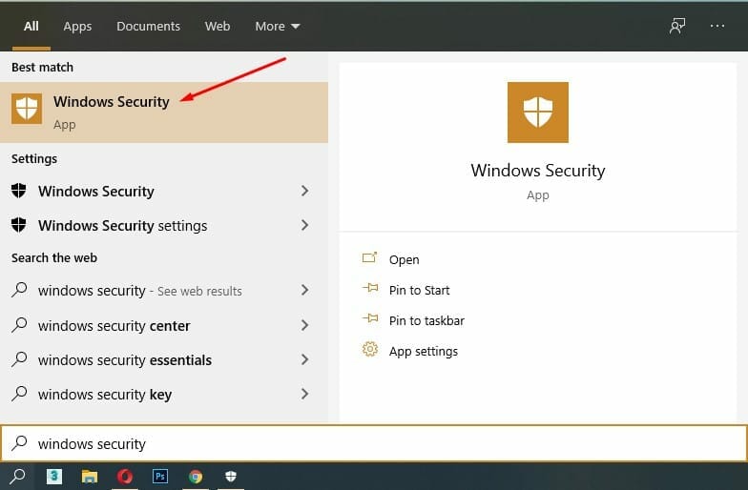748x490 pixels.
Task: Click the pin icon for Pin to Start
Action: pos(370,288)
